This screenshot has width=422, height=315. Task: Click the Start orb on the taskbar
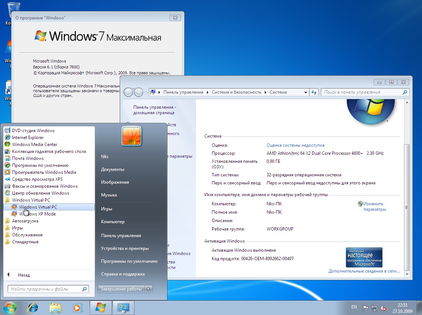coord(10,308)
